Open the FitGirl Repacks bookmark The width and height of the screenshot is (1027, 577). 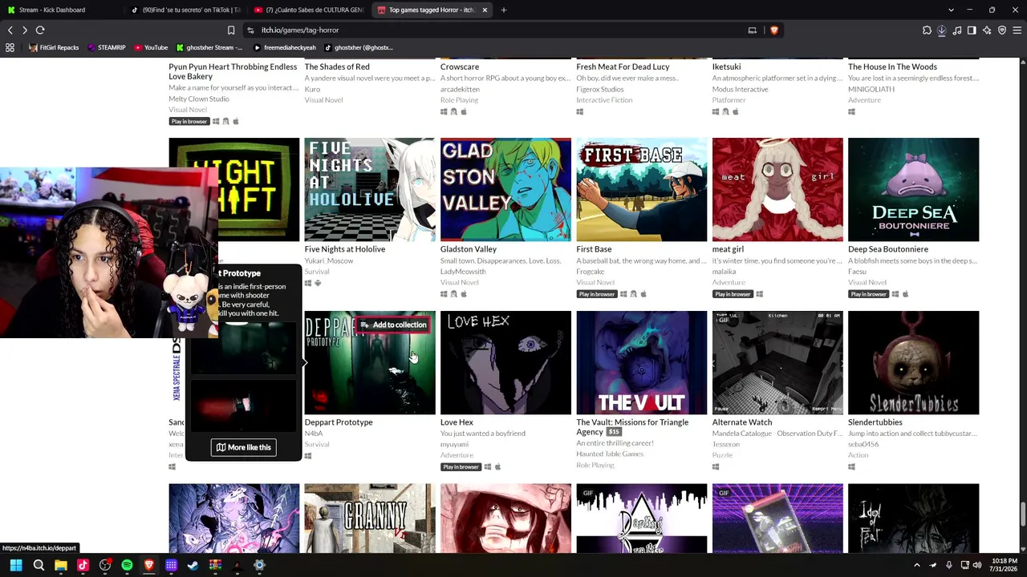tap(54, 47)
